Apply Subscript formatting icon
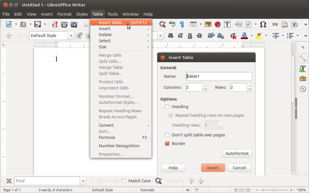The height and width of the screenshot is (193, 309). click(x=221, y=36)
